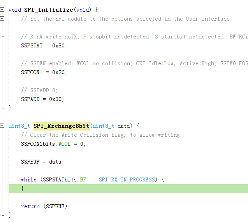The width and height of the screenshot is (248, 223).
Task: Click the closing brace of SPI_Initialize
Action: click(10, 108)
